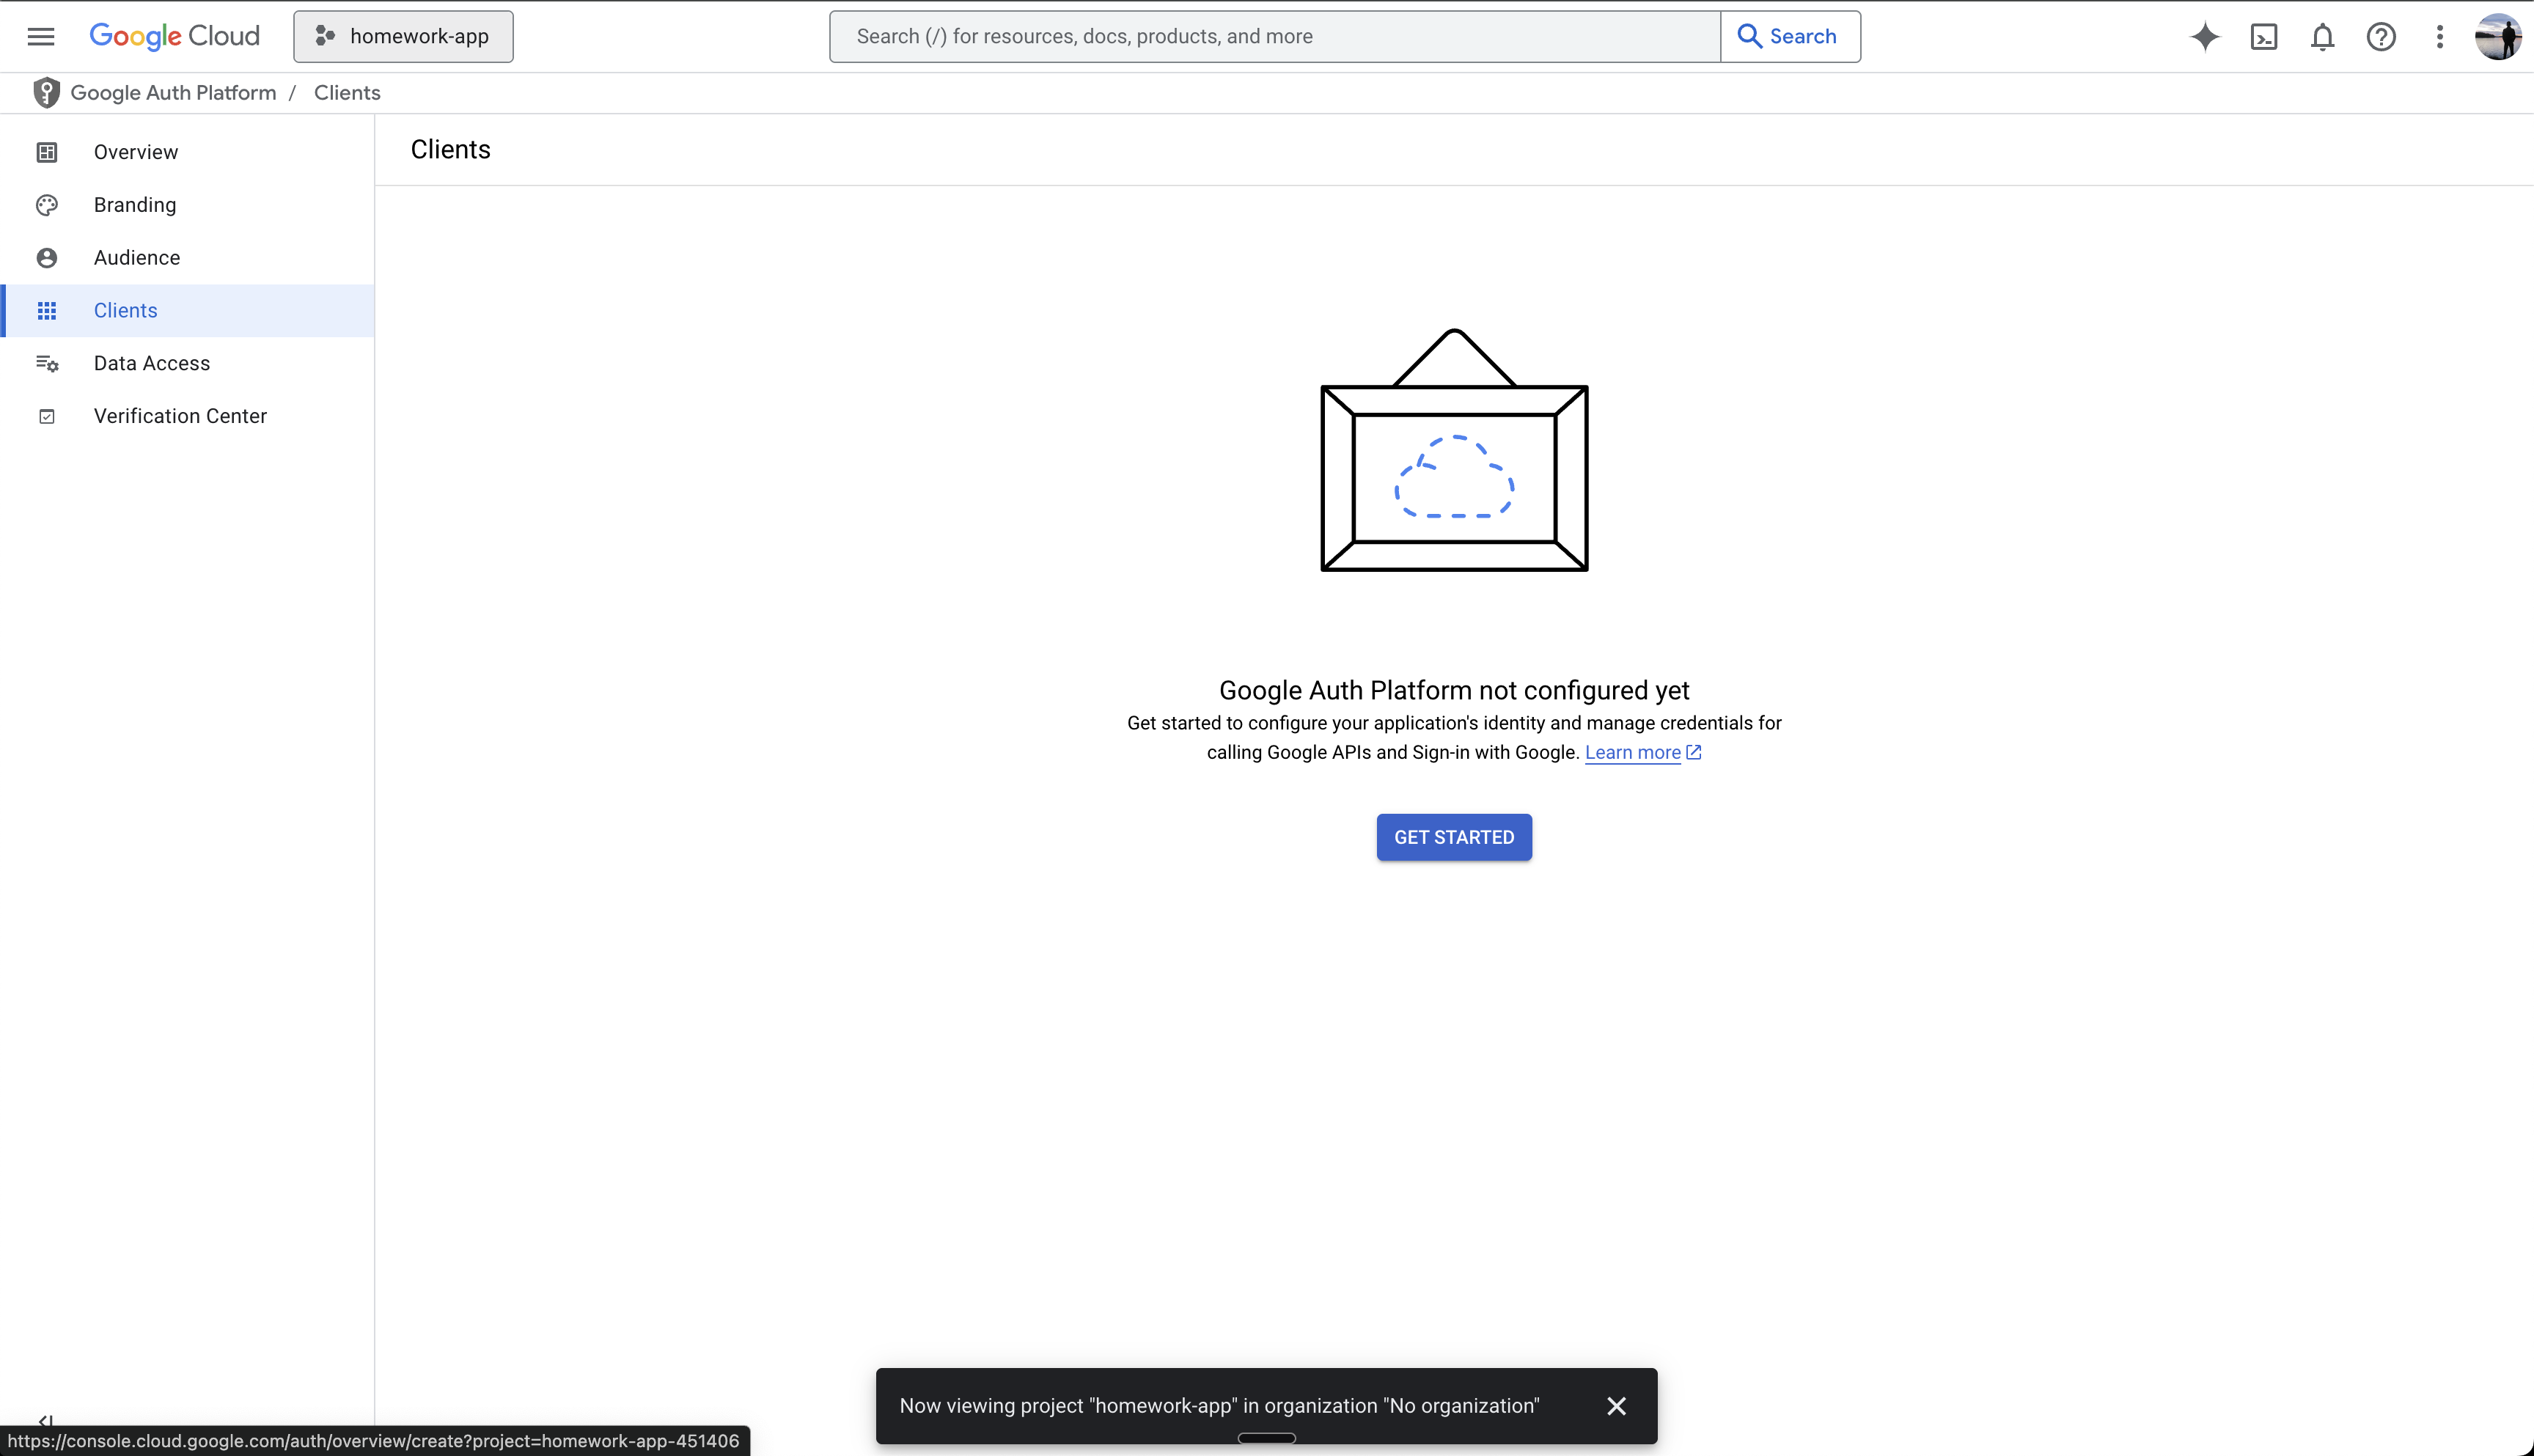This screenshot has width=2534, height=1456.
Task: Select the Clients sidebar item
Action: tap(188, 310)
